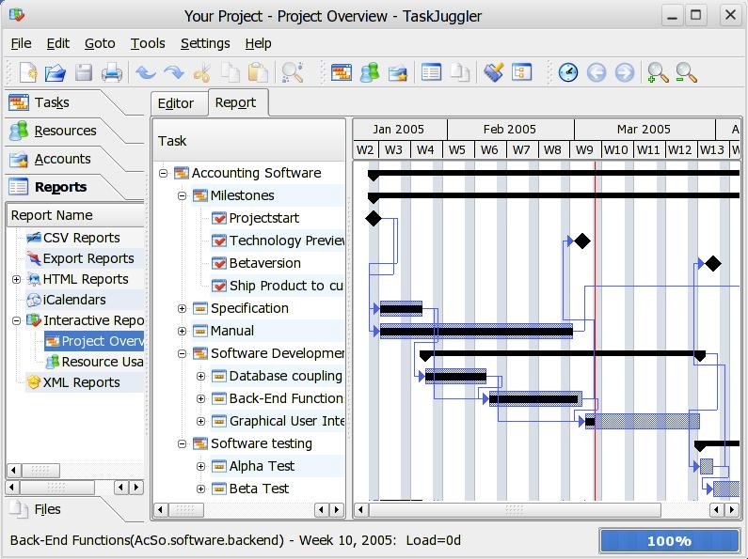Open the Goto menu
The width and height of the screenshot is (748, 559).
100,43
